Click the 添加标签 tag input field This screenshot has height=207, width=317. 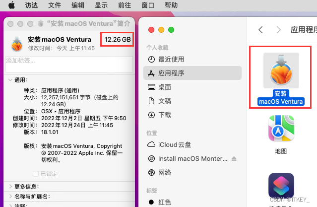tap(69, 64)
